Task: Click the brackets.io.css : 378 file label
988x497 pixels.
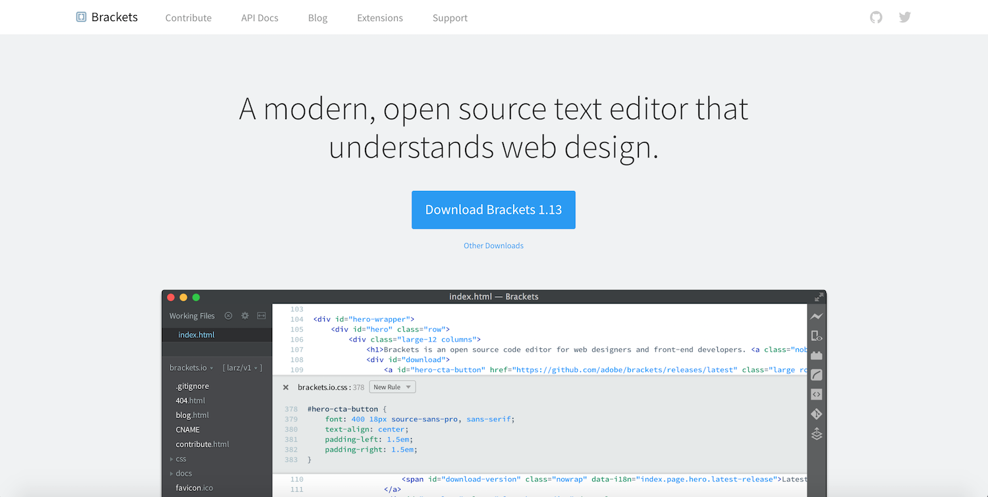Action: [331, 388]
